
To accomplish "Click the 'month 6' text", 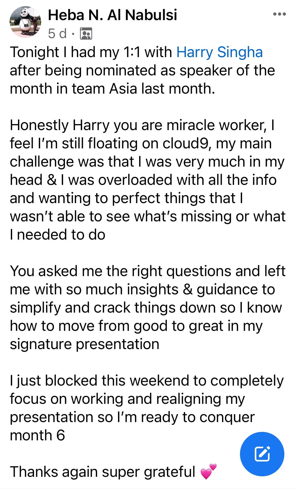I will 37,435.
